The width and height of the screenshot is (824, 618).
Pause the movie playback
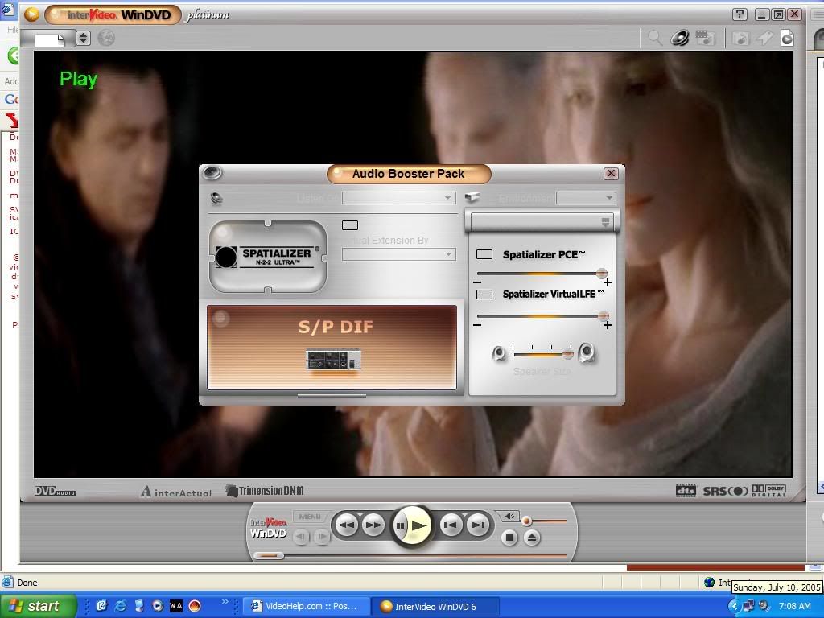pos(401,525)
